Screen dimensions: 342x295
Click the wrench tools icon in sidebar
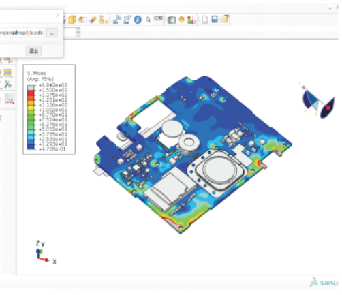click(x=7, y=84)
